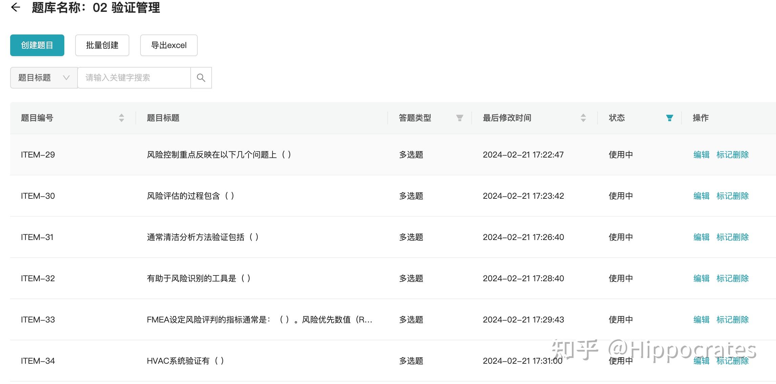Click the 导出excel button

pyautogui.click(x=169, y=45)
